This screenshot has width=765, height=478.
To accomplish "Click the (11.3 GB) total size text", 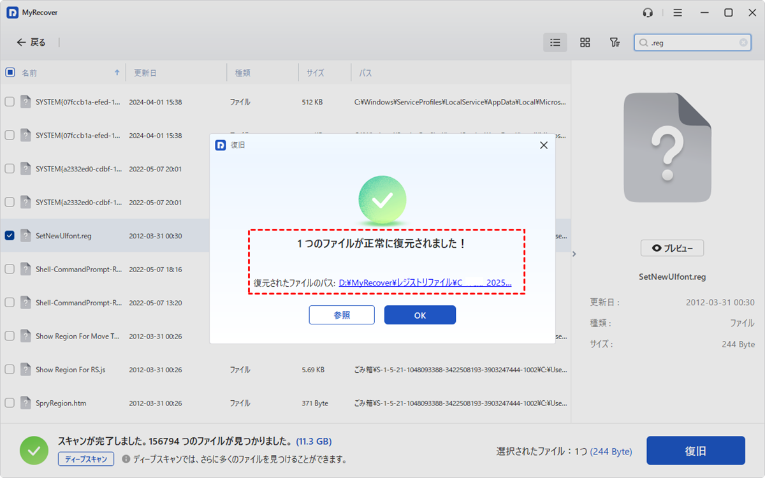I will pyautogui.click(x=314, y=441).
